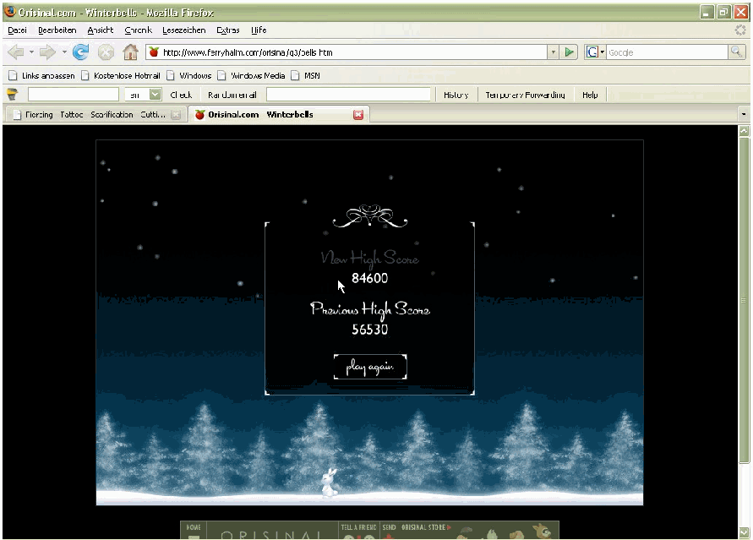Viewport: 753px width, 540px height.
Task: Close the Firefox window
Action: tap(741, 13)
